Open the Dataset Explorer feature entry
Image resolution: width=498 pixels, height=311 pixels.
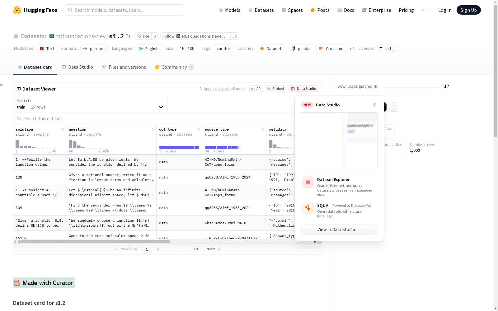point(339,187)
